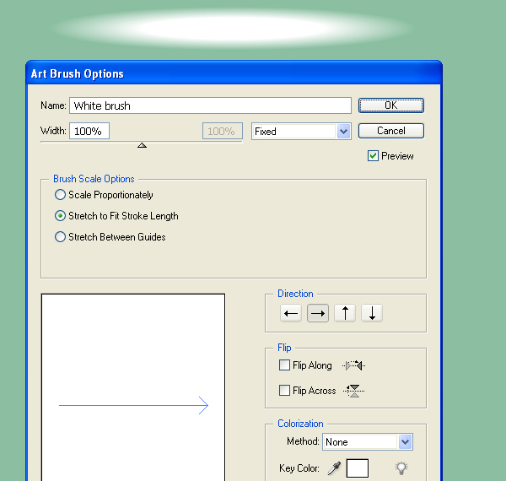Viewport: 506px width, 481px height.
Task: Toggle the Preview checkbox
Action: tap(373, 156)
